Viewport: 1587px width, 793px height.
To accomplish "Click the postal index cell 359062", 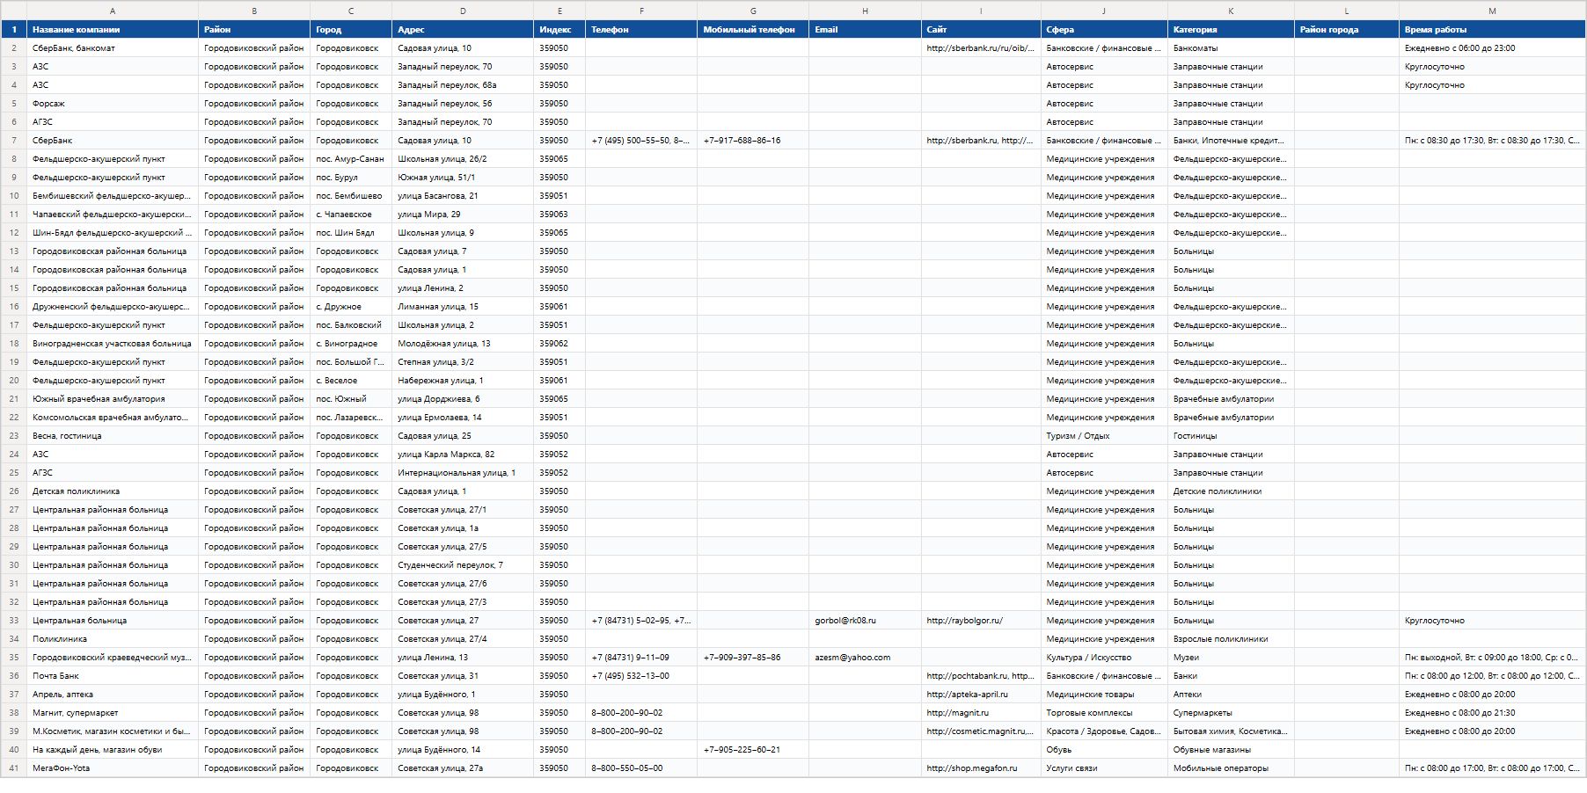I will pos(559,344).
